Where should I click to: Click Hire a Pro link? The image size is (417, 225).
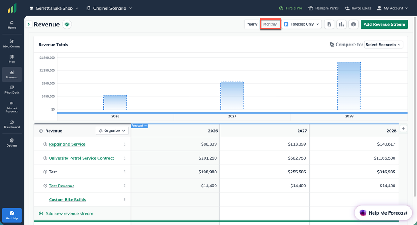click(x=291, y=8)
